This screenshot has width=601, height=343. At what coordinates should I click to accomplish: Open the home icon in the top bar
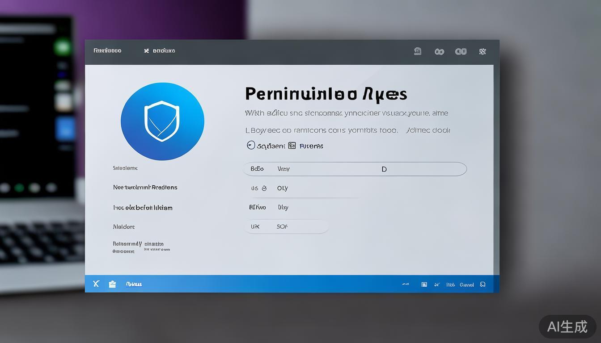tap(417, 51)
